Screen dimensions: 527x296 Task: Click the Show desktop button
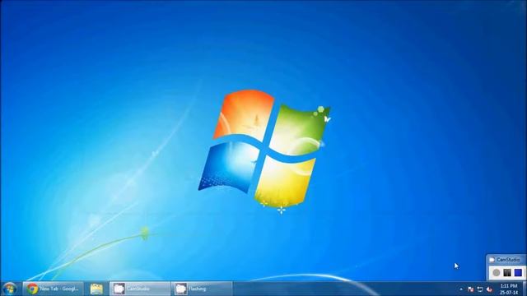tap(524, 289)
